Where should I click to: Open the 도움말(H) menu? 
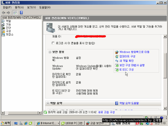(45, 7)
